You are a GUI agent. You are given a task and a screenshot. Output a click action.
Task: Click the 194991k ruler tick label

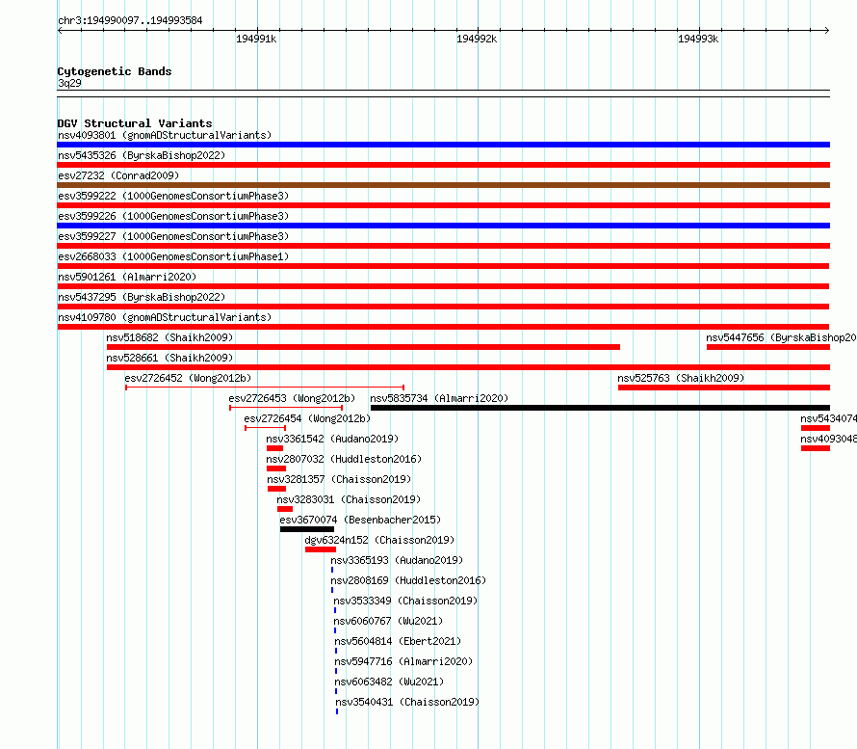(x=256, y=39)
